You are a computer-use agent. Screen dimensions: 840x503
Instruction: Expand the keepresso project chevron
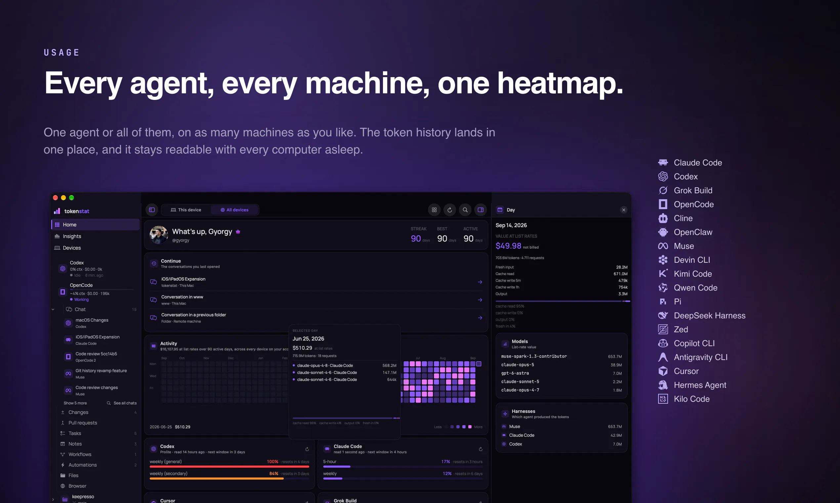[x=53, y=499]
